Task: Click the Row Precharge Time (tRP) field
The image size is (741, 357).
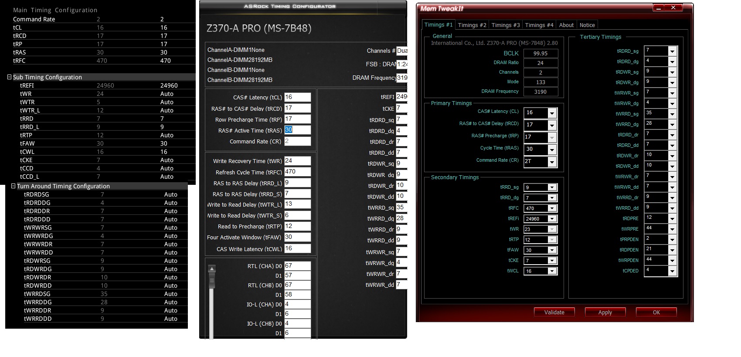Action: point(297,119)
